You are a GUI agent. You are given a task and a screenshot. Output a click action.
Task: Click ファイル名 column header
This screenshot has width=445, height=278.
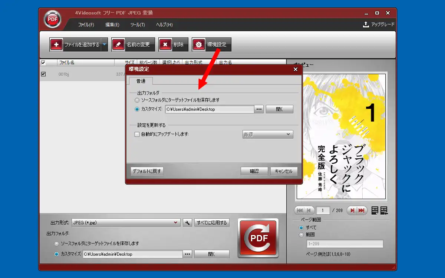pyautogui.click(x=67, y=63)
